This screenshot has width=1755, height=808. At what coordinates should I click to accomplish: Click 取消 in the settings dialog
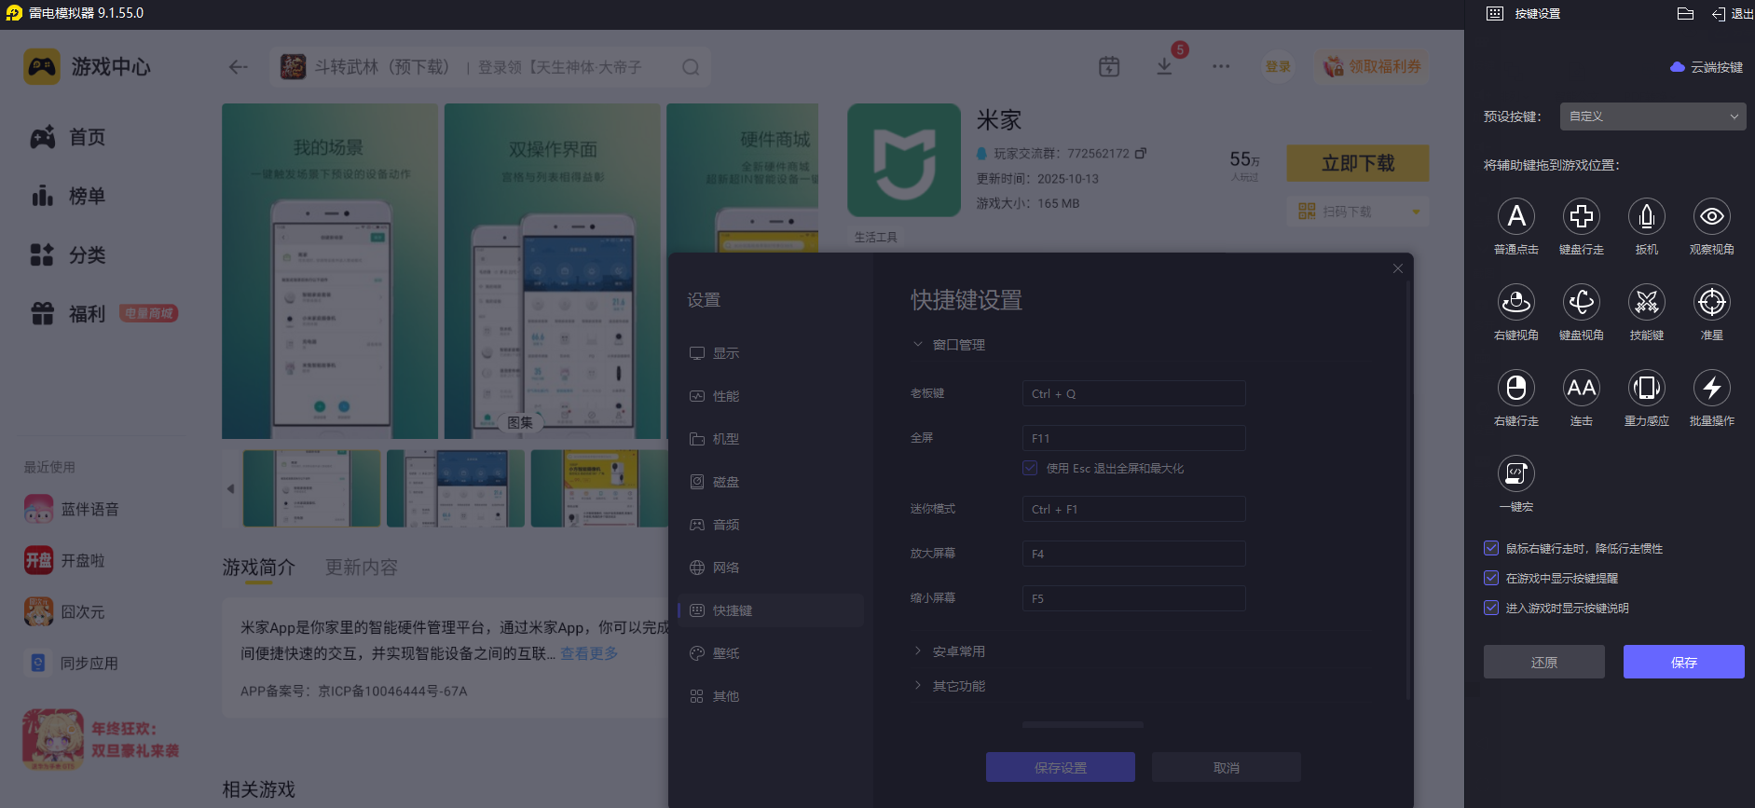coord(1227,767)
